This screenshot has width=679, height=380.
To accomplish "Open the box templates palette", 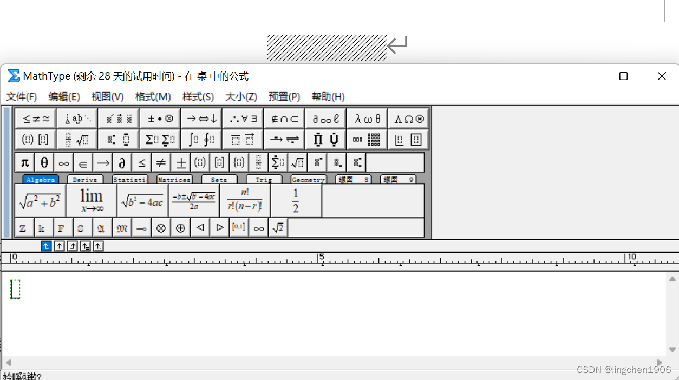I will pos(409,140).
